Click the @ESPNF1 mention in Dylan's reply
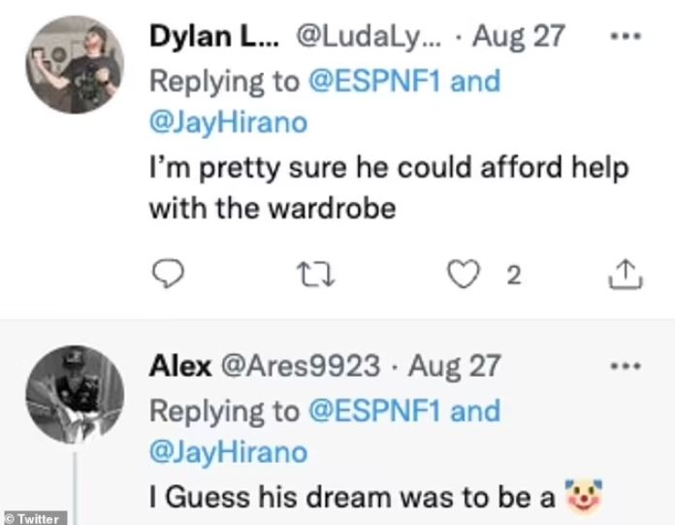The width and height of the screenshot is (675, 525). (373, 82)
